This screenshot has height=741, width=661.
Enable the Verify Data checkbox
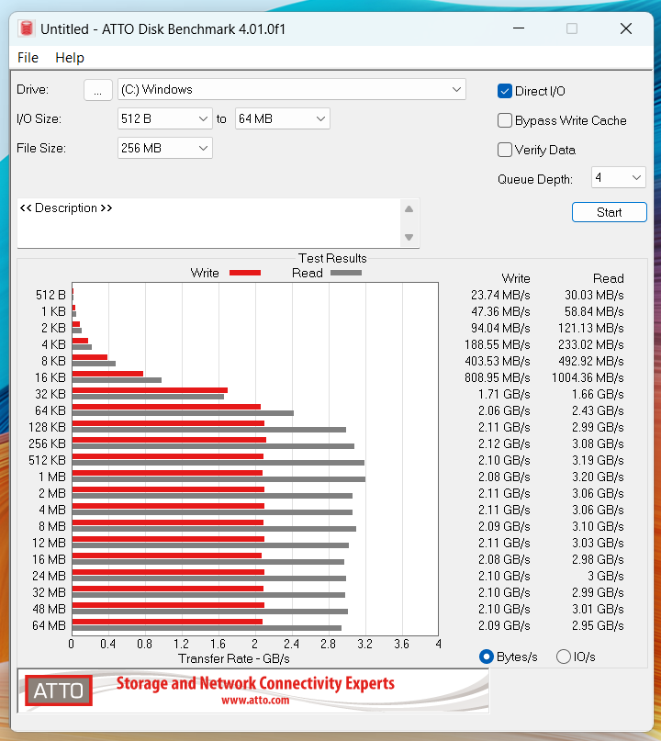click(505, 150)
